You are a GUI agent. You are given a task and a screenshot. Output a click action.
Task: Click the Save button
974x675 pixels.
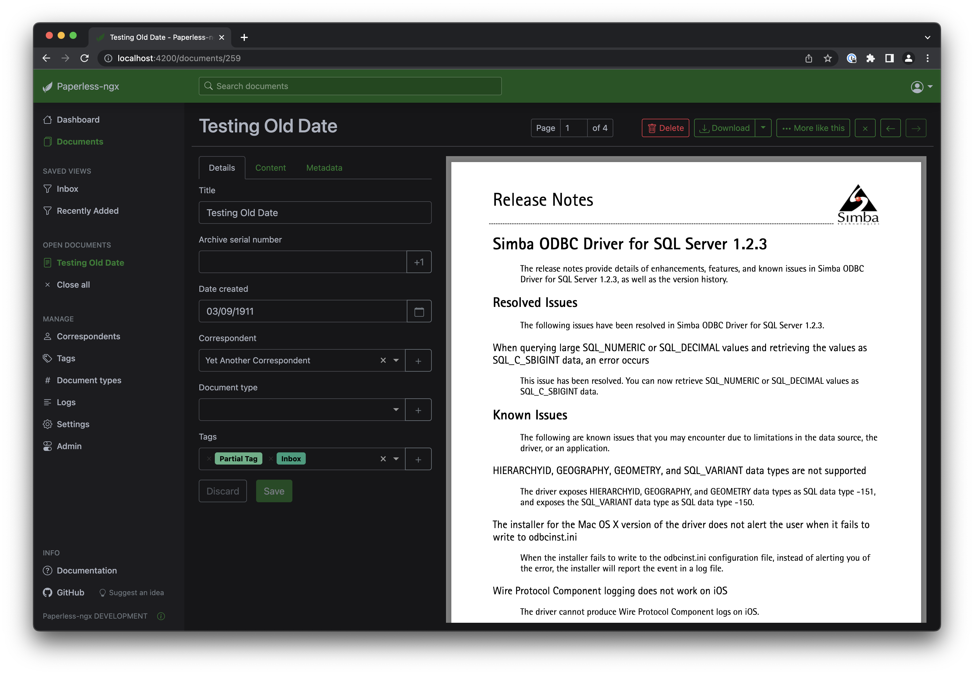[x=274, y=491]
